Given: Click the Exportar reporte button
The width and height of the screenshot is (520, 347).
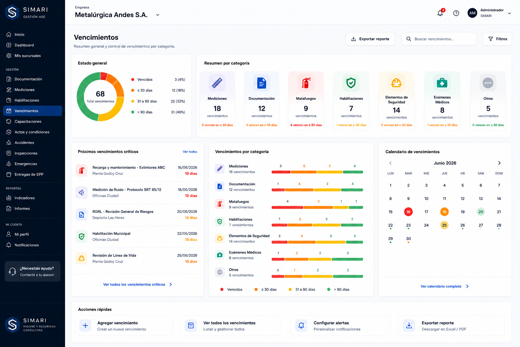Looking at the screenshot, I should pos(370,39).
